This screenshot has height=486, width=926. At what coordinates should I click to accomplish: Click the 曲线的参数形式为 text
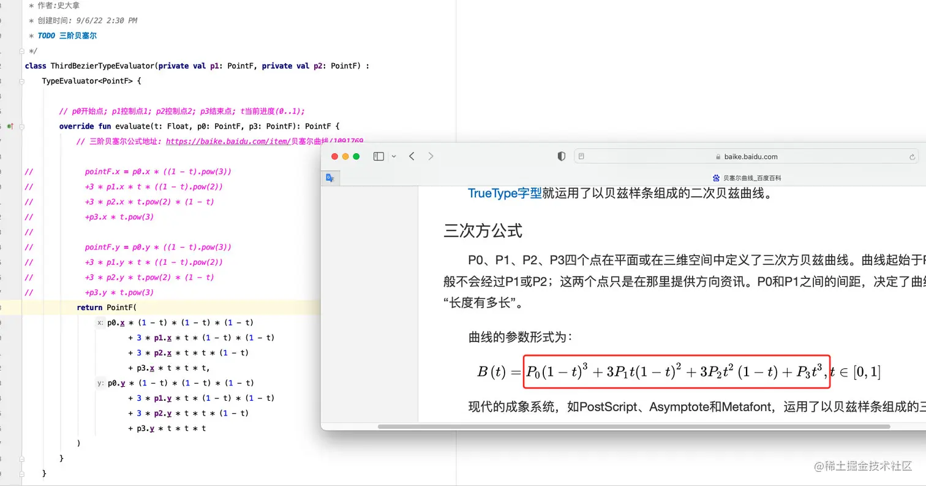(x=521, y=336)
